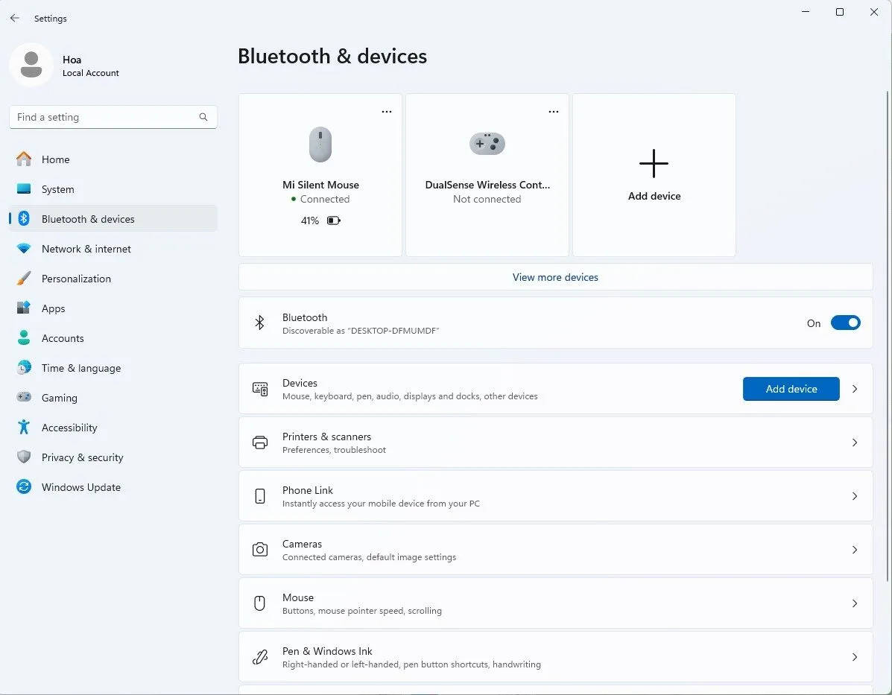This screenshot has height=695, width=892.
Task: Click the Personalization paintbrush icon
Action: (24, 278)
